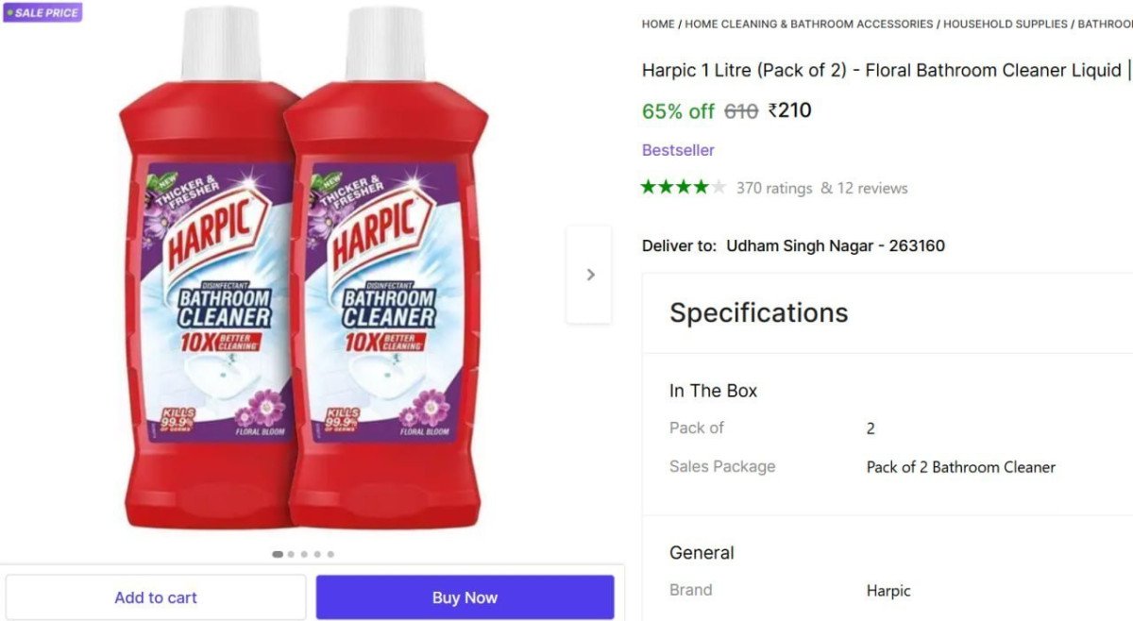Screen dimensions: 1133x621
Task: Select the second carousel dot indicator
Action: tap(291, 555)
